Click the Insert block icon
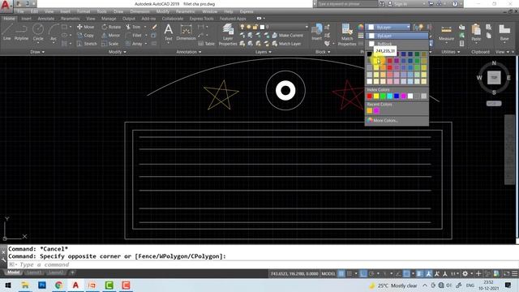The height and width of the screenshot is (292, 519). click(317, 32)
